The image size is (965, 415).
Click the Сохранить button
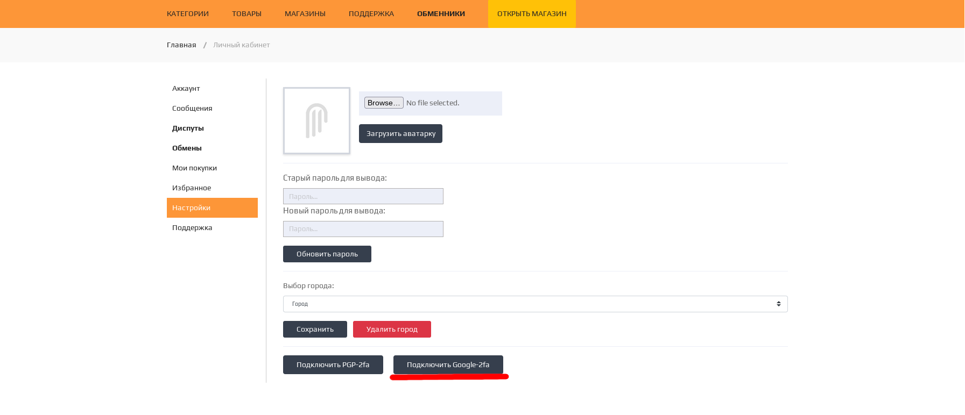coord(315,329)
